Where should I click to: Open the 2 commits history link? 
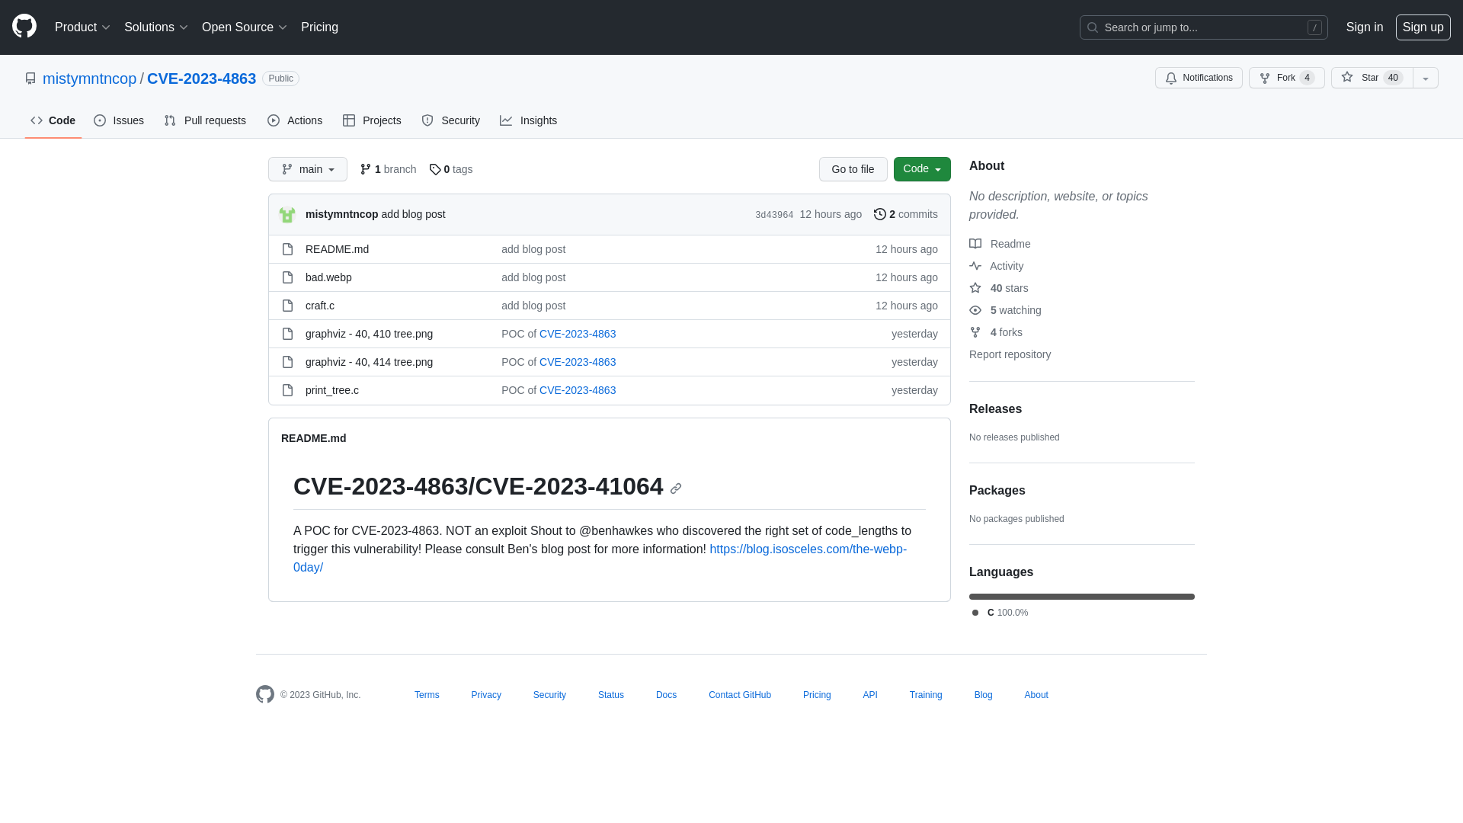(x=906, y=214)
